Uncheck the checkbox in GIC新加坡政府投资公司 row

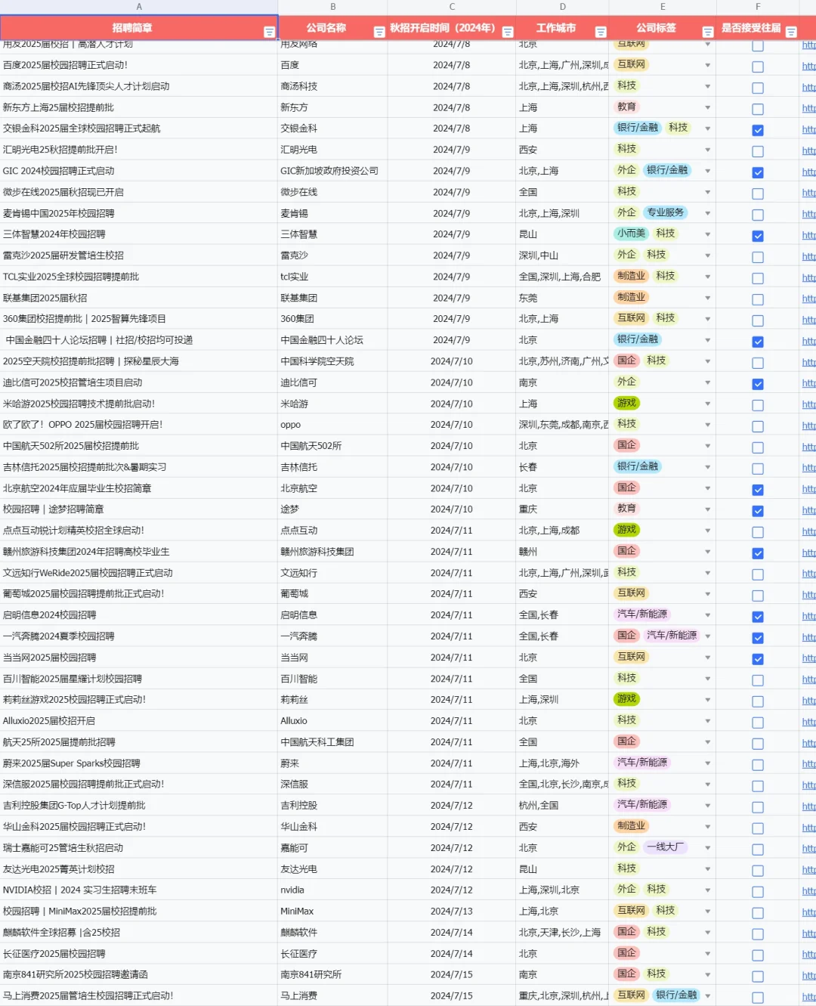pyautogui.click(x=758, y=172)
